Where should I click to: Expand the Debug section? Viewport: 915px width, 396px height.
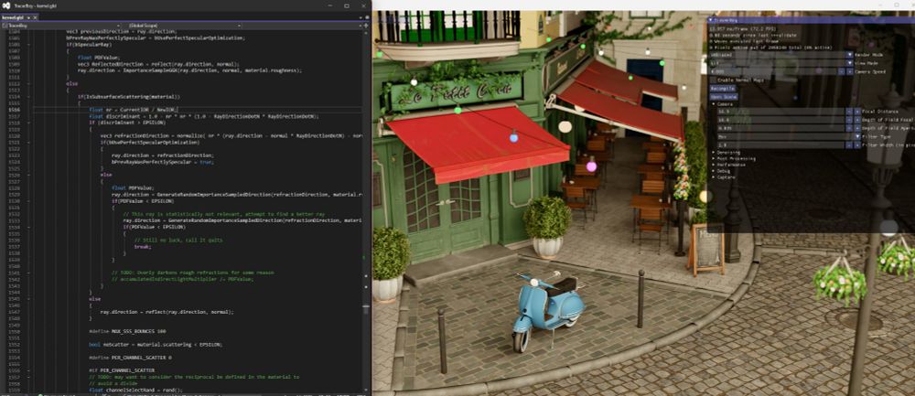(x=713, y=171)
